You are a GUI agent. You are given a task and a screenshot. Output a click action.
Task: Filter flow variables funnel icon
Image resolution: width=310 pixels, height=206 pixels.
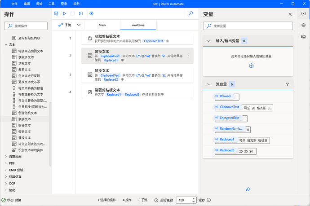coord(288,84)
